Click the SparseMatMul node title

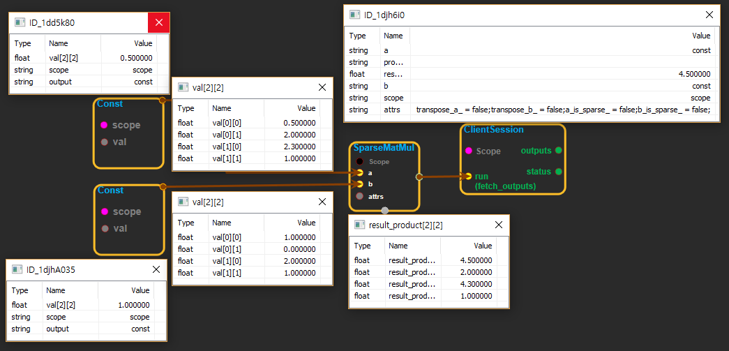pos(384,148)
